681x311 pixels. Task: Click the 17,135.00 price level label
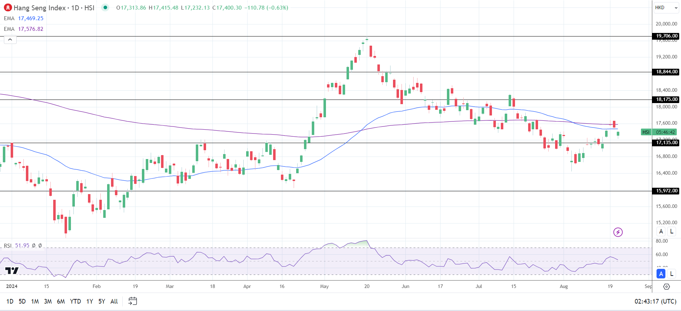click(x=666, y=143)
